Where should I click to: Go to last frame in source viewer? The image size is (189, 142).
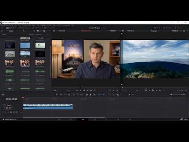coord(91,90)
